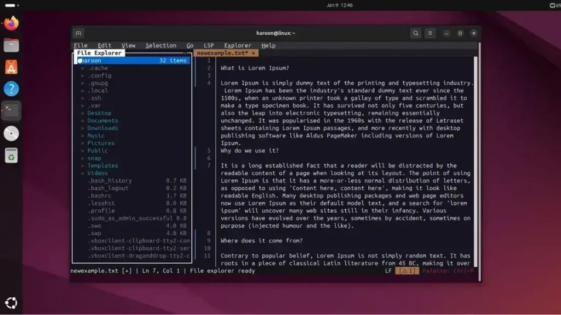Open the View menu
The width and height of the screenshot is (561, 315).
128,45
